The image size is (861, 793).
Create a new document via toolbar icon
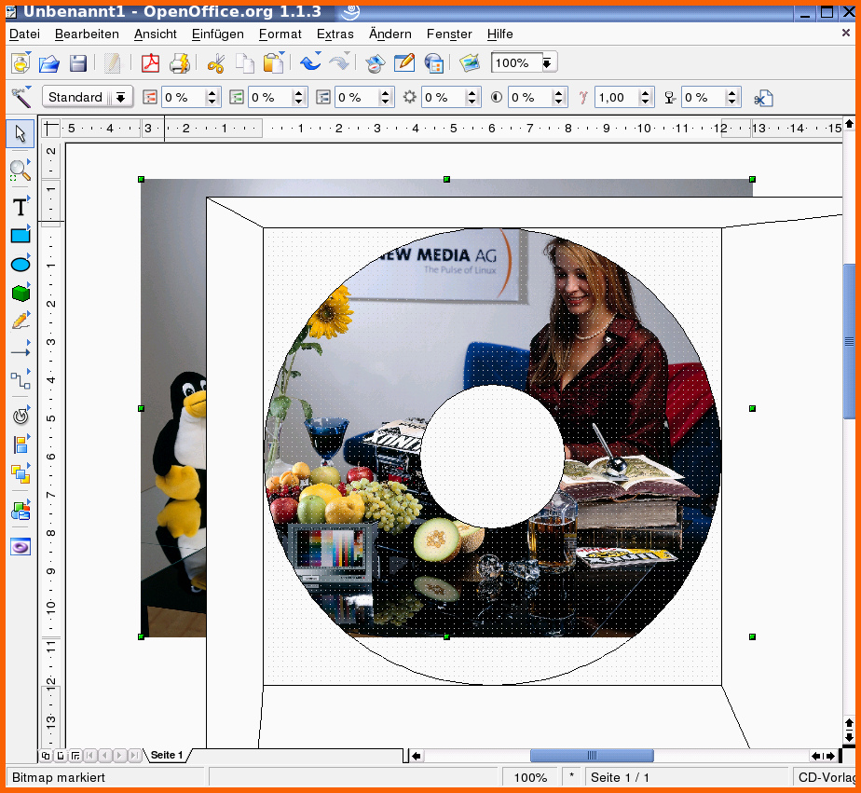[20, 63]
